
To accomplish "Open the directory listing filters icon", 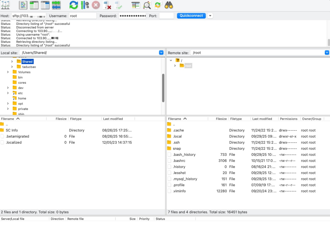I will point(136,5).
